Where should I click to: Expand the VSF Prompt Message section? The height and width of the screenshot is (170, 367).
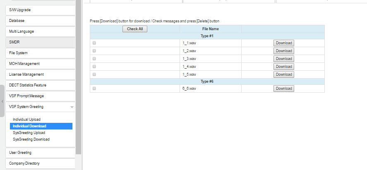[26, 96]
